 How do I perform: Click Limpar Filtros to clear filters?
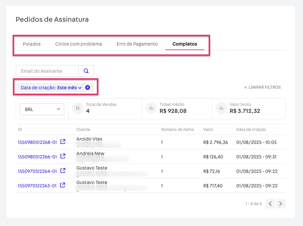click(x=262, y=88)
